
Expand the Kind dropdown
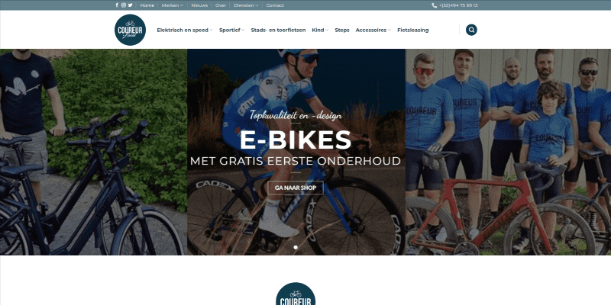tap(320, 30)
